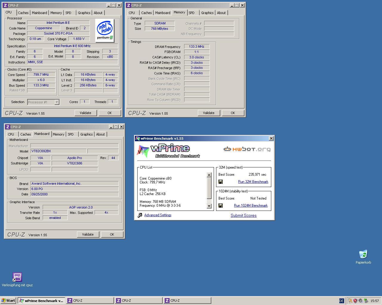Click the Core Speed 799.7 MHz field
Image resolution: width=382 pixels, height=305 pixels.
pyautogui.click(x=41, y=74)
